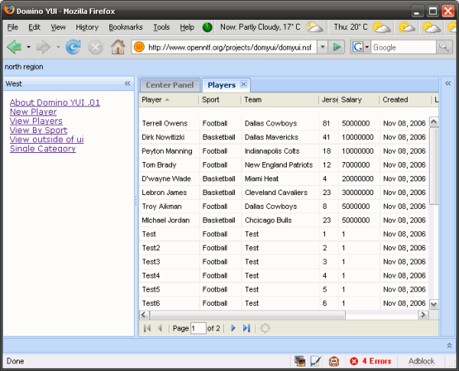The image size is (459, 371).
Task: Click the horizontal scroll right arrow
Action: point(423,315)
